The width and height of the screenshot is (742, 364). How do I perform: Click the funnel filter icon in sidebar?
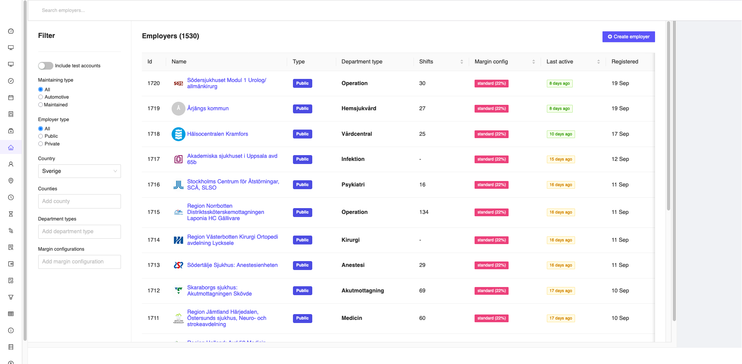tap(11, 297)
